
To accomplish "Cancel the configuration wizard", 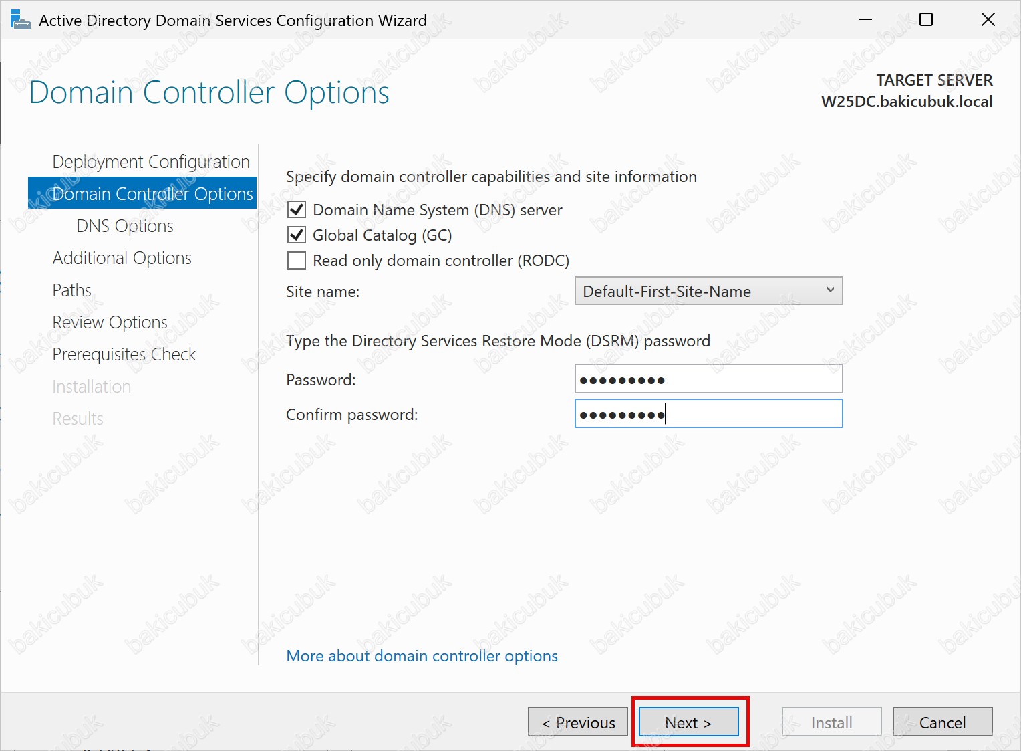I will (942, 722).
